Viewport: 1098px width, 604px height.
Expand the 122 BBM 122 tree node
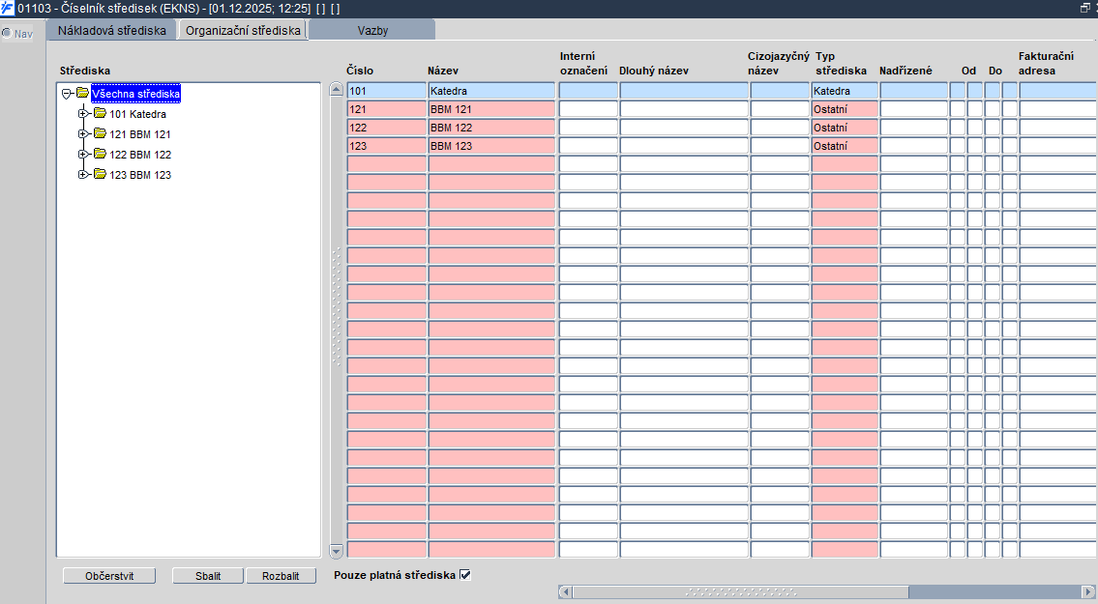pyautogui.click(x=83, y=154)
